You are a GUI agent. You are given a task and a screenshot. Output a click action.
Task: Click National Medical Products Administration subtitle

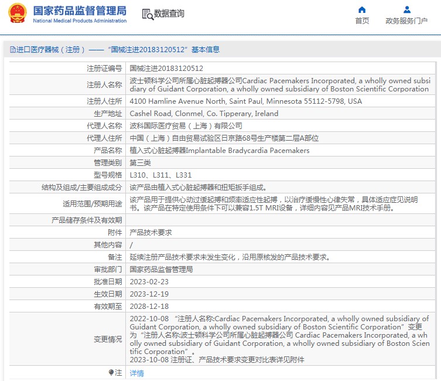[x=80, y=21]
